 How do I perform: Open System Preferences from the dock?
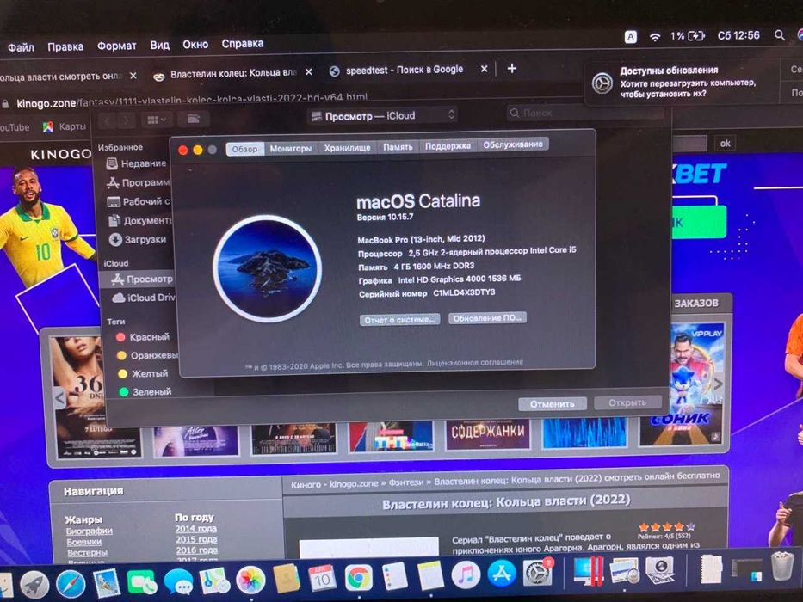click(x=538, y=572)
